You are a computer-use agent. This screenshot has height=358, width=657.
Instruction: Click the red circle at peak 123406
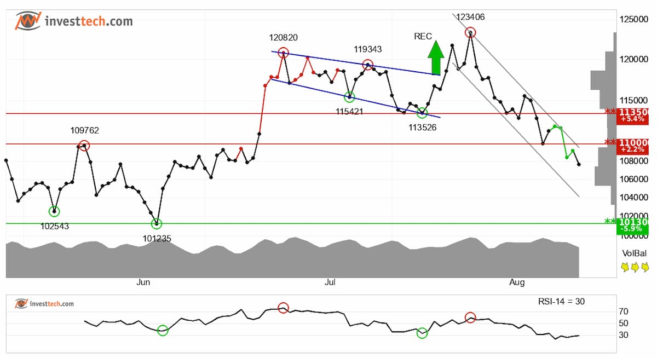470,33
